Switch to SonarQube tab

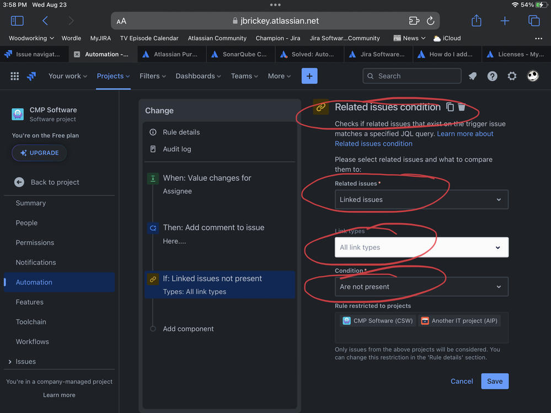tap(240, 54)
